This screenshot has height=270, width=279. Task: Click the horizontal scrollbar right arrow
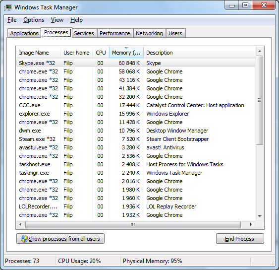click(x=251, y=224)
